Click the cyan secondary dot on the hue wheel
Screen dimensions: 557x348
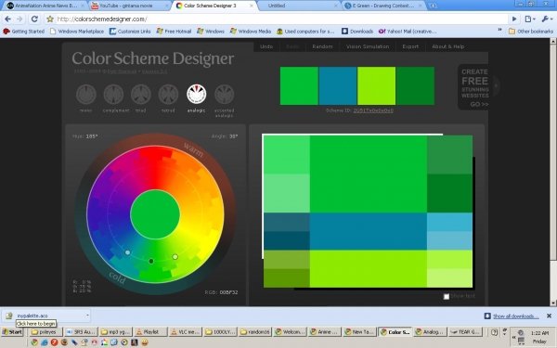tap(127, 252)
